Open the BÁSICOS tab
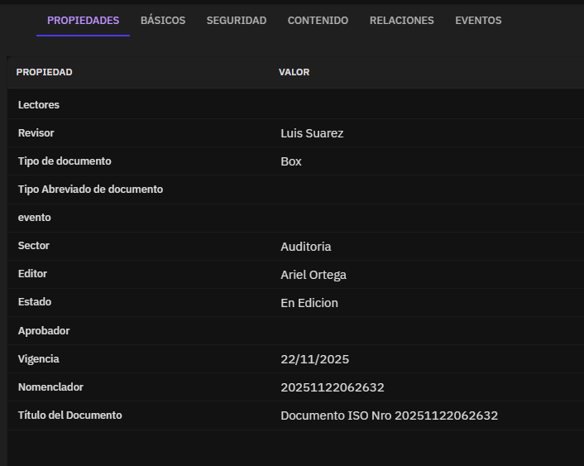The image size is (584, 466). click(163, 20)
